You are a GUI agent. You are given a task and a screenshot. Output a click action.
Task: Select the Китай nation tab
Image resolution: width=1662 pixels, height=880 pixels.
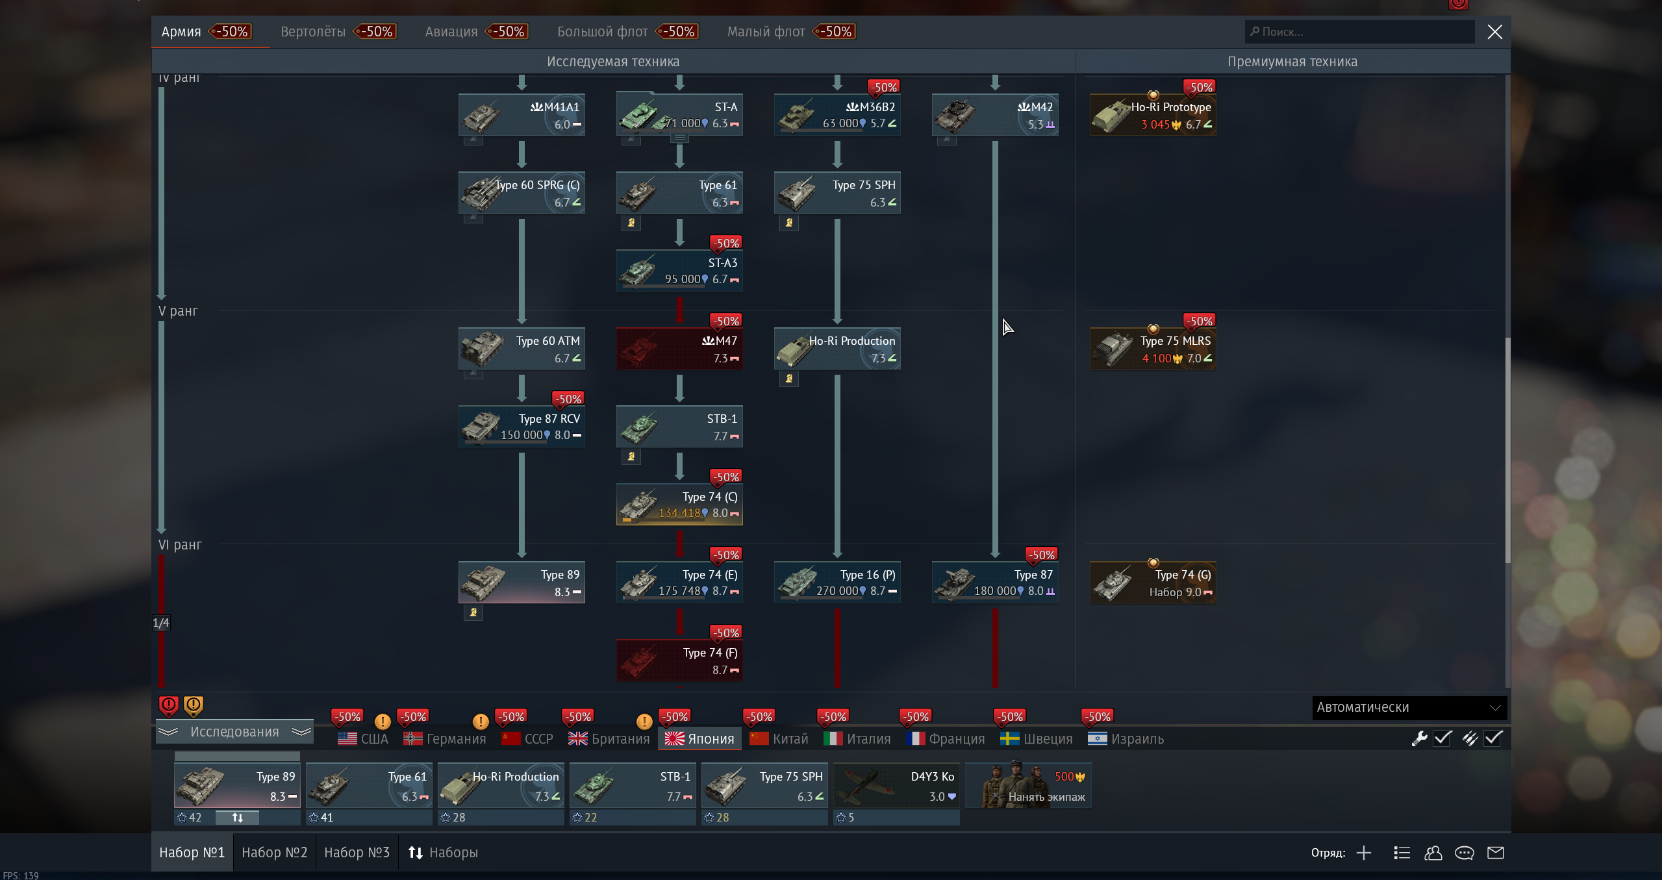point(779,739)
